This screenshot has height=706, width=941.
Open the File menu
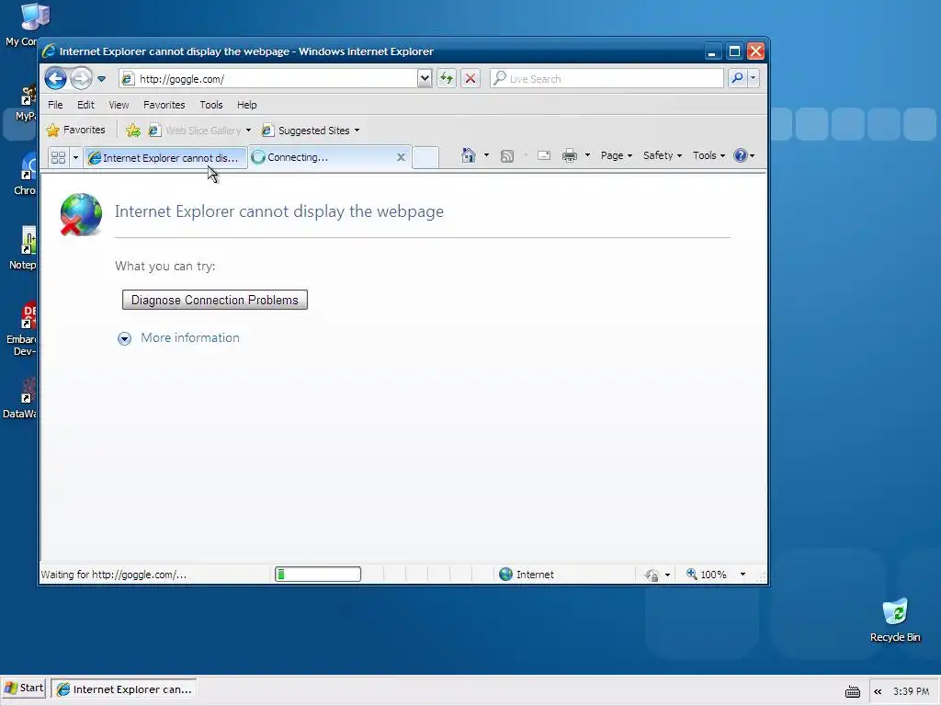tap(55, 105)
